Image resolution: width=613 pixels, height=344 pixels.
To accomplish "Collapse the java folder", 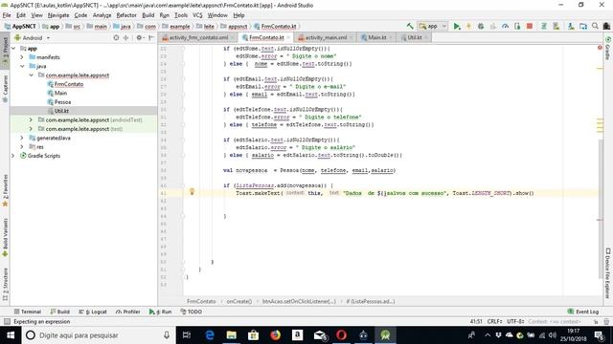I will 22,66.
